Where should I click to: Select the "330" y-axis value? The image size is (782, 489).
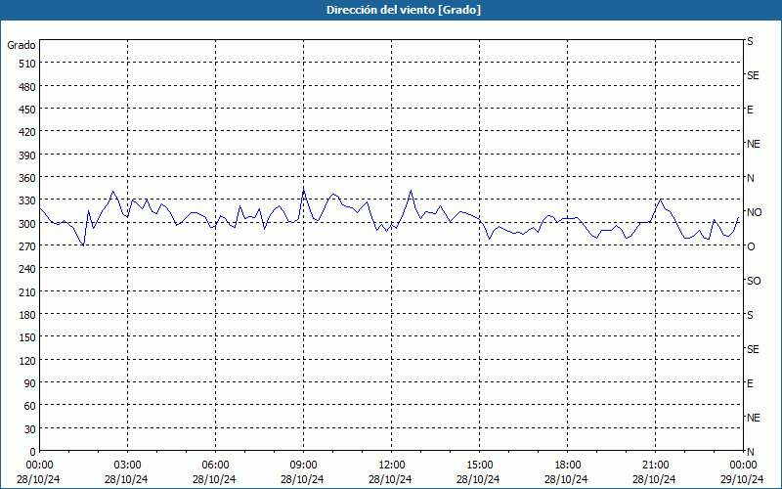pyautogui.click(x=27, y=200)
